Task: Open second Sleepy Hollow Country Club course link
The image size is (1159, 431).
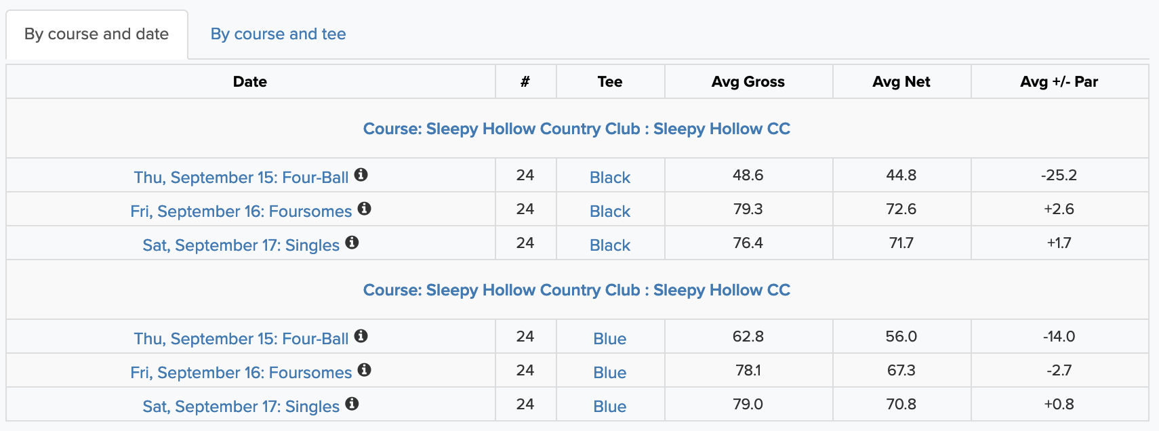Action: click(x=577, y=290)
